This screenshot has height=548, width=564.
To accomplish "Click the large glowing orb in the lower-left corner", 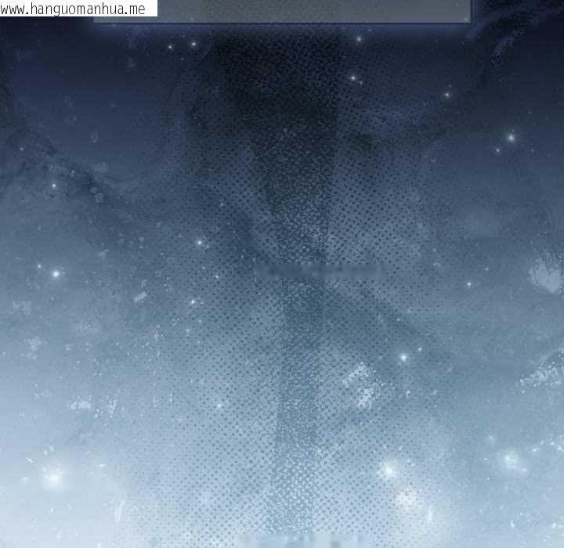I will coord(52,476).
